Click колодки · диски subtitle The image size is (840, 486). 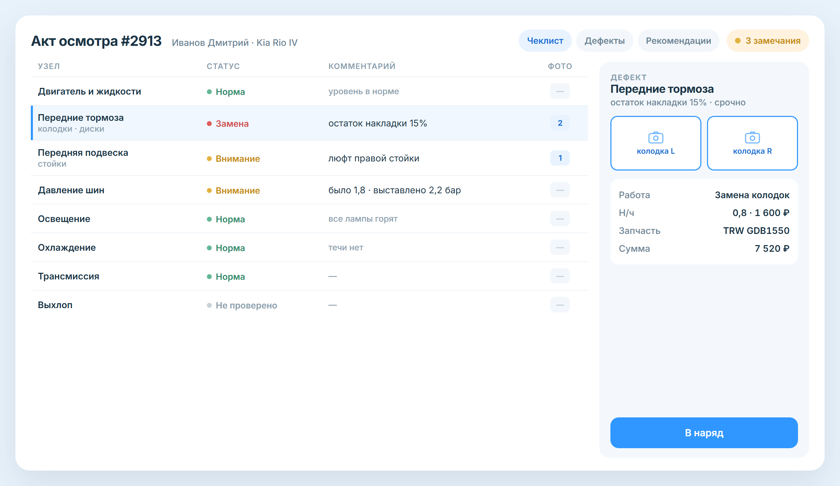(x=71, y=129)
